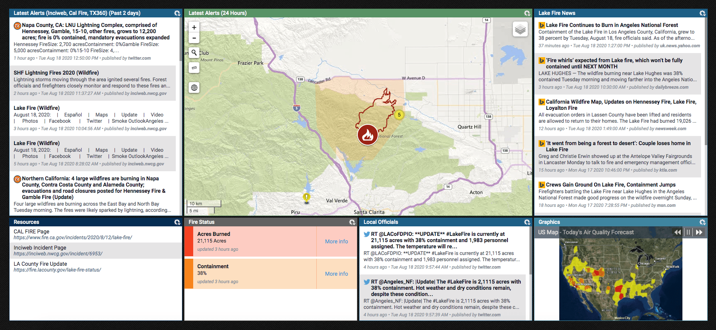The image size is (716, 330).
Task: Open the 'Crews Gain Ground On Lake Fire' headline
Action: (x=610, y=184)
